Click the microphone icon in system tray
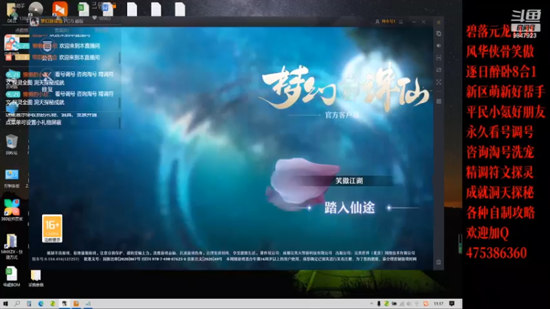This screenshot has width=550, height=309. [x=379, y=304]
